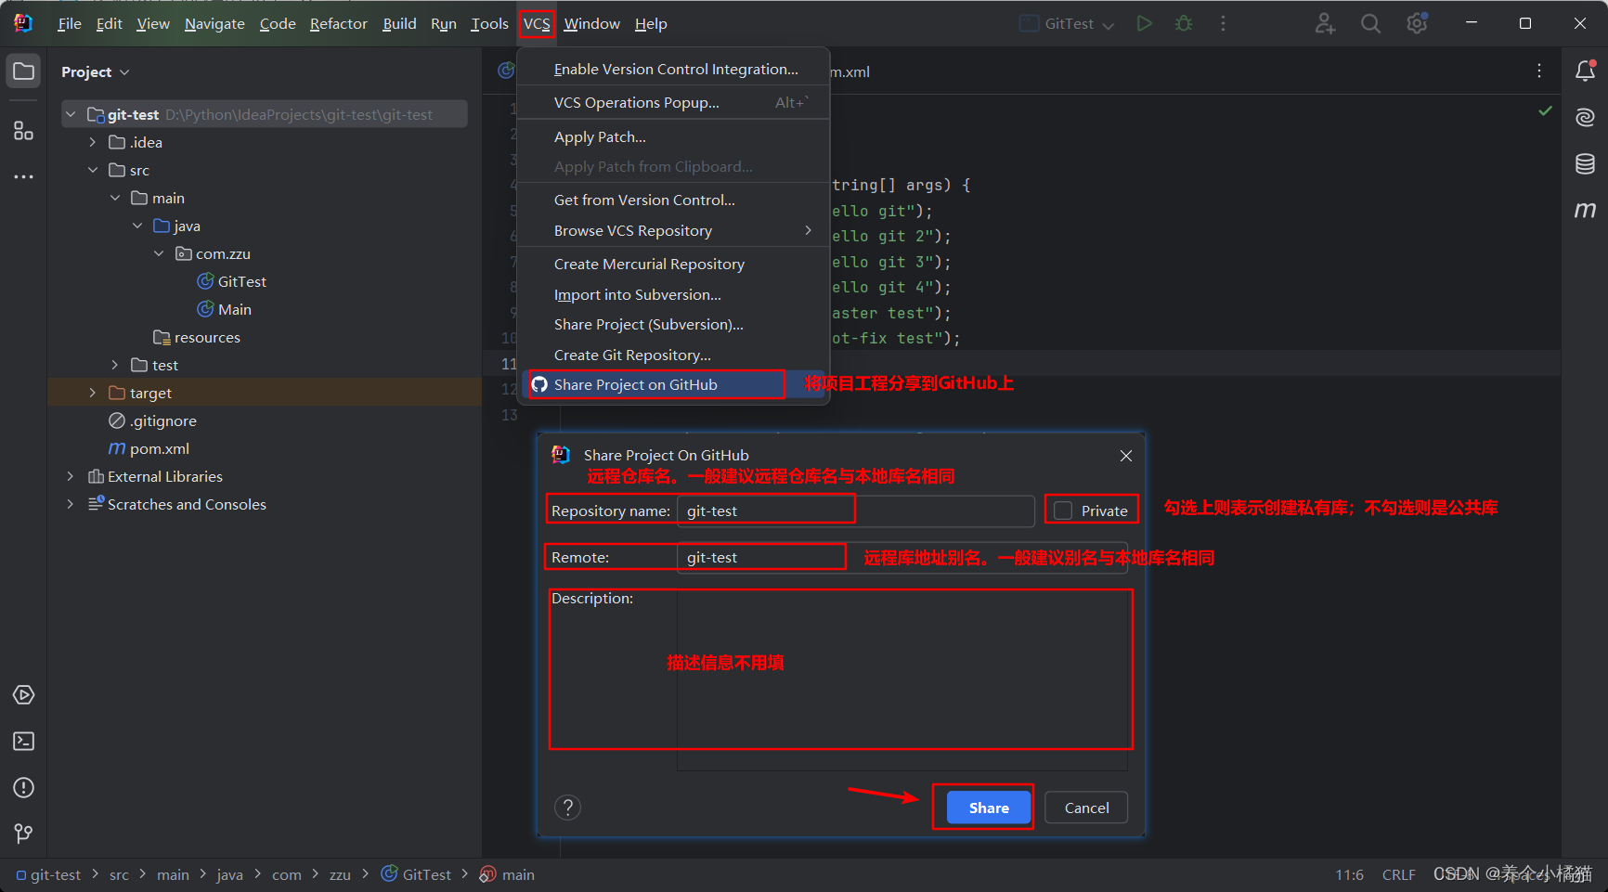The height and width of the screenshot is (892, 1608).
Task: Open Code With Me icon
Action: point(1325,23)
